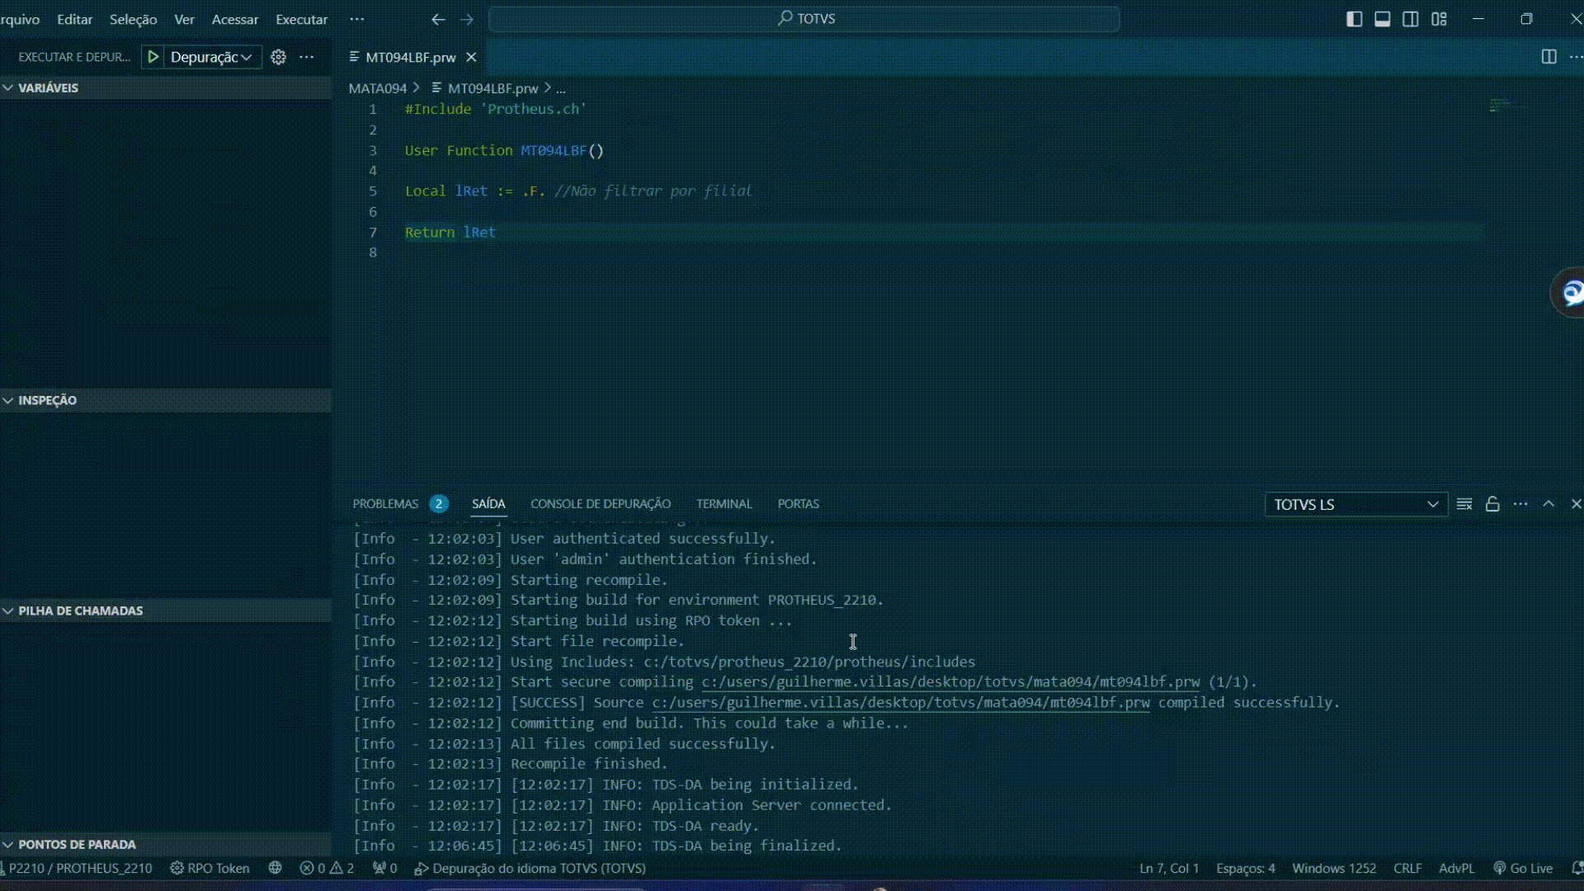Open the menu bar overflow ellipsis
The height and width of the screenshot is (891, 1584).
356,19
